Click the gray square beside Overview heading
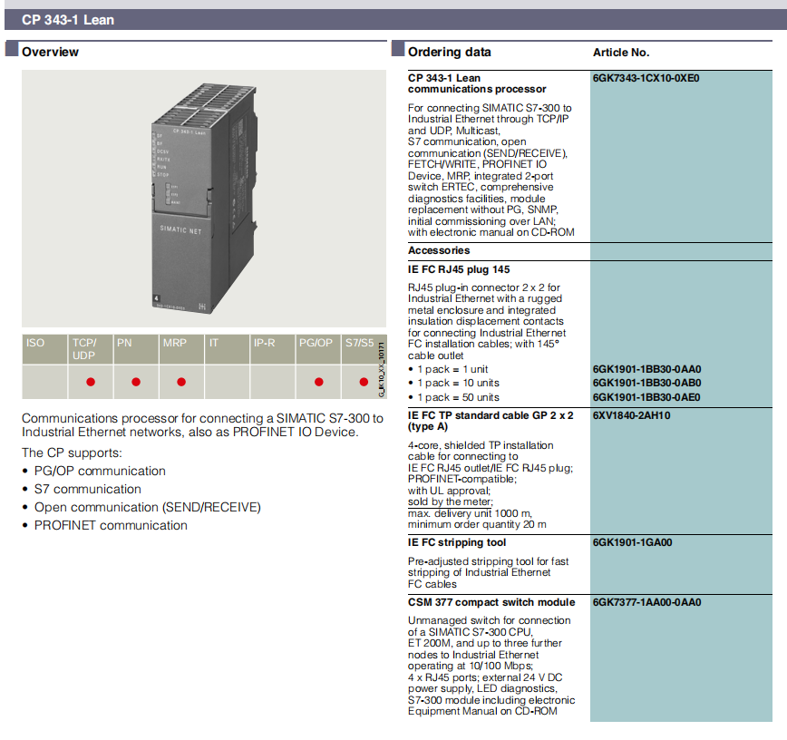 [11, 50]
